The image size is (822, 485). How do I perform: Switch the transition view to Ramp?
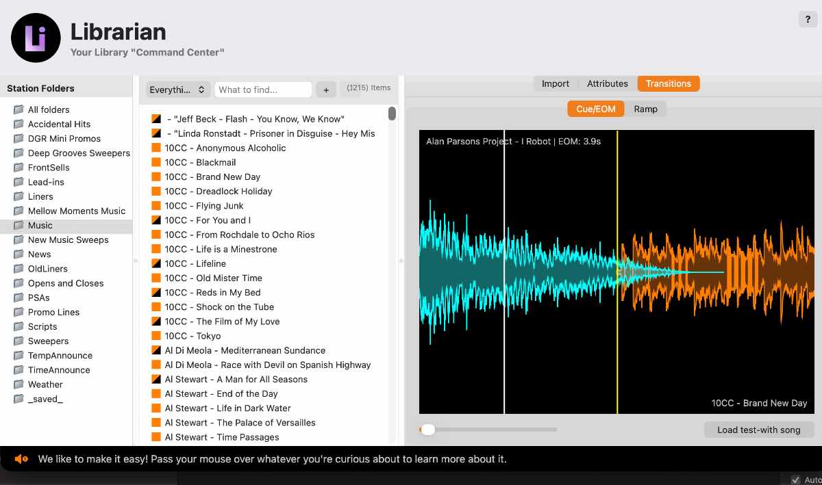[646, 108]
